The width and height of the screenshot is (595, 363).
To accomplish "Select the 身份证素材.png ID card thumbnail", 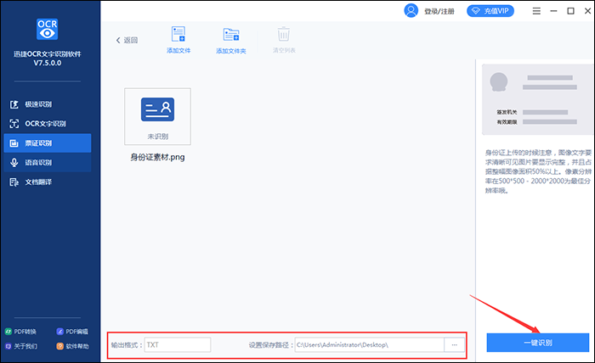I will coord(157,116).
